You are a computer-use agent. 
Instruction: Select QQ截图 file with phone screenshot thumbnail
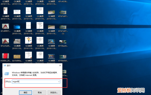click(6, 14)
